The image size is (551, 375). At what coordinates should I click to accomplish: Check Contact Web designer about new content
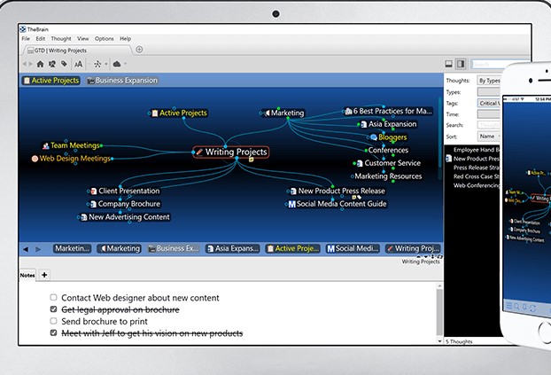tap(53, 297)
